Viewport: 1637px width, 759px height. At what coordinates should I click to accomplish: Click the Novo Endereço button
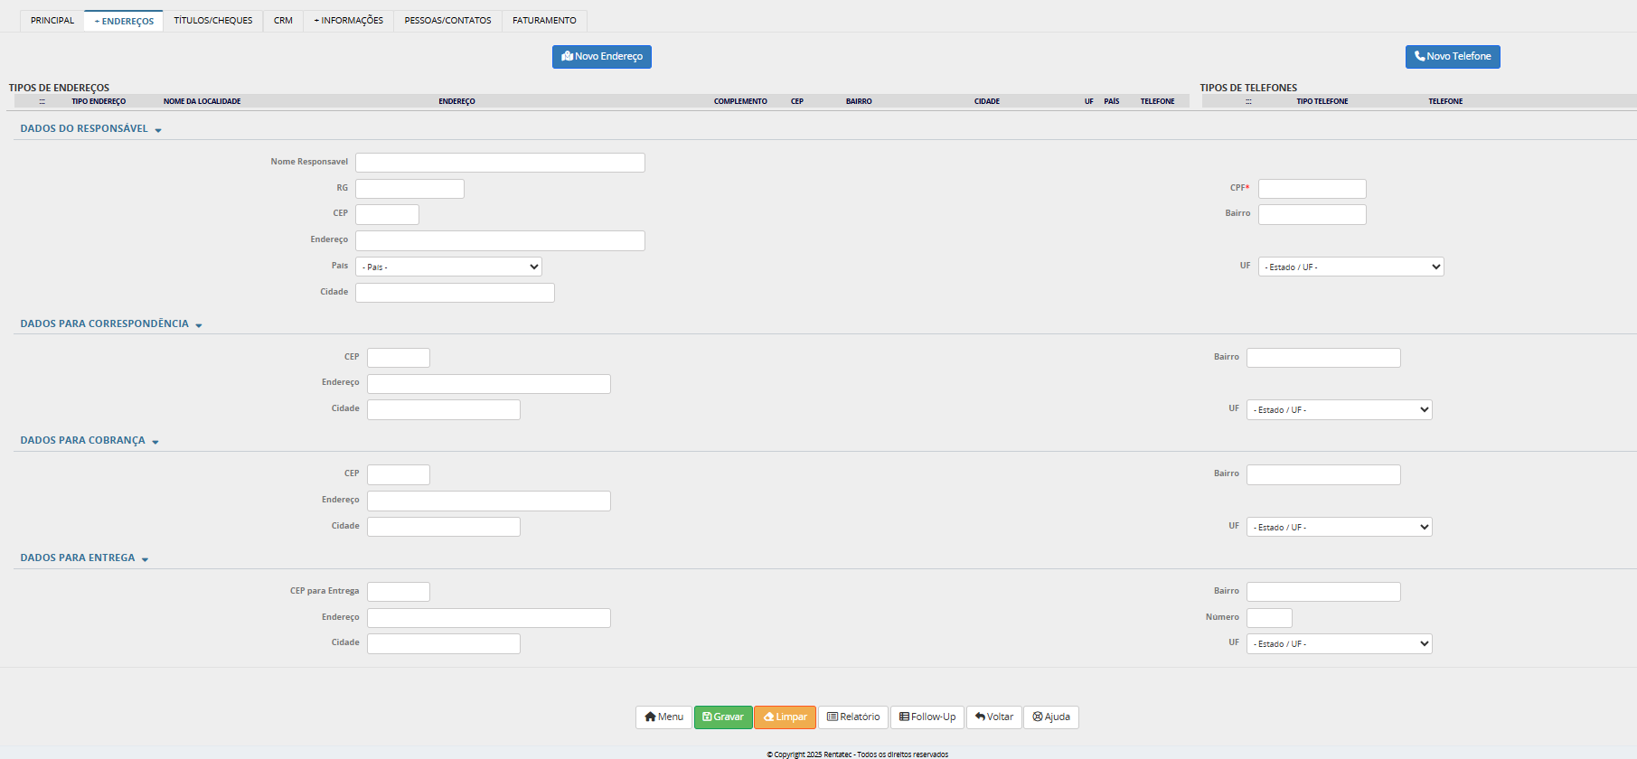pos(601,57)
